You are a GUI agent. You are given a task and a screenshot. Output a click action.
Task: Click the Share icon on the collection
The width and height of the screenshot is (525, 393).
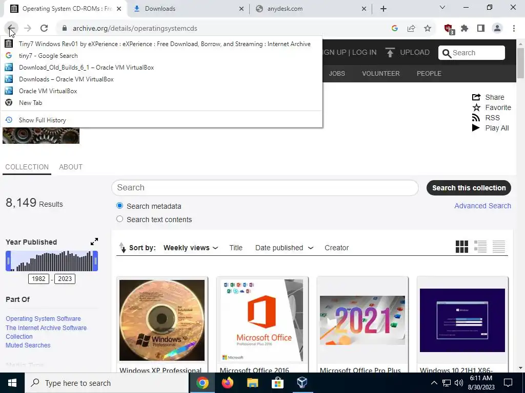tap(476, 97)
